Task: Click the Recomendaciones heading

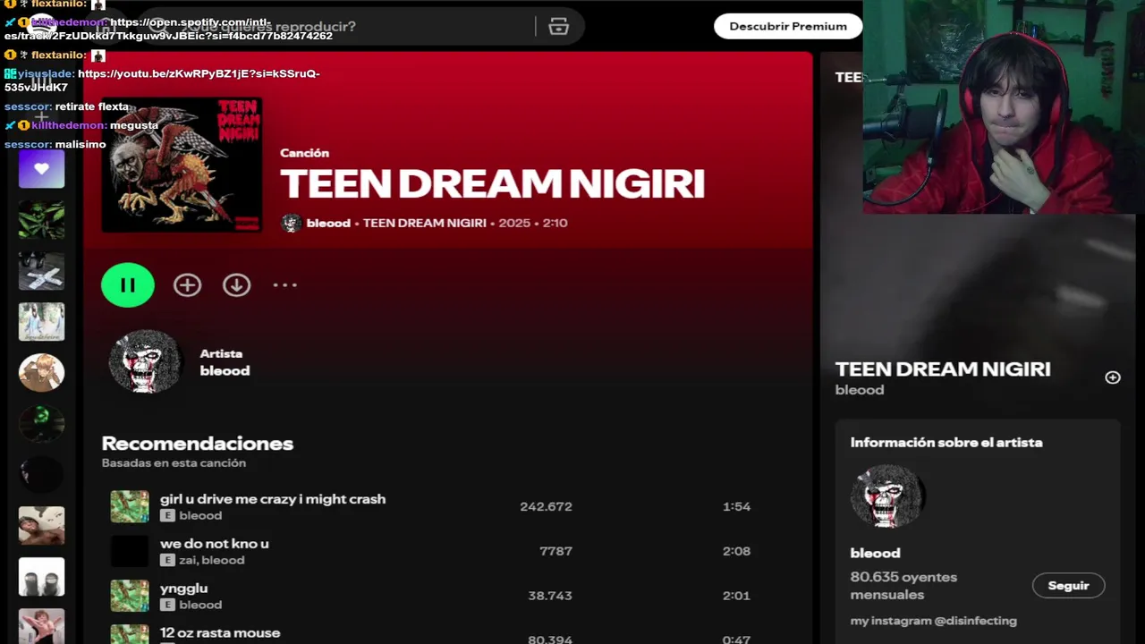Action: pos(198,444)
